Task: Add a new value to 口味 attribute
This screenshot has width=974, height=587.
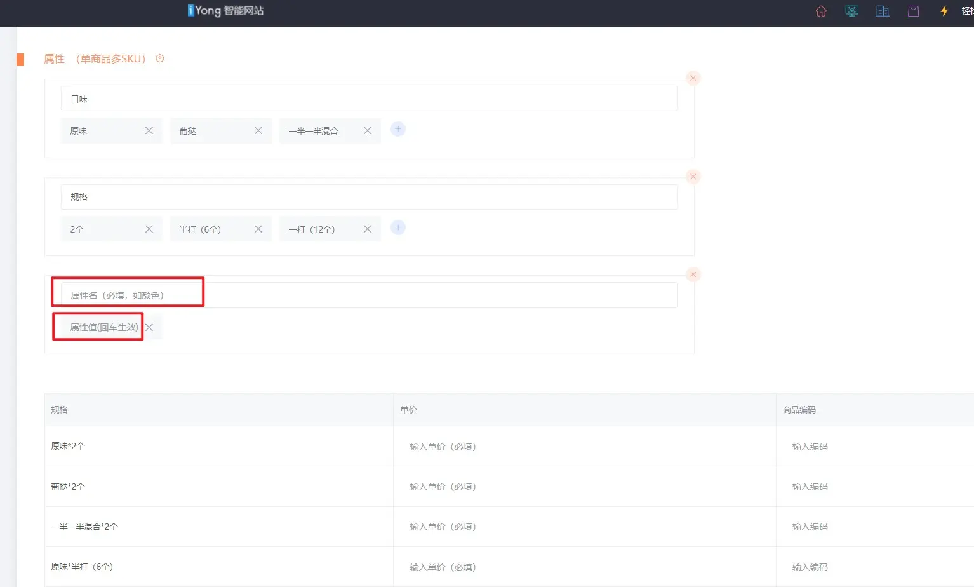Action: [398, 130]
